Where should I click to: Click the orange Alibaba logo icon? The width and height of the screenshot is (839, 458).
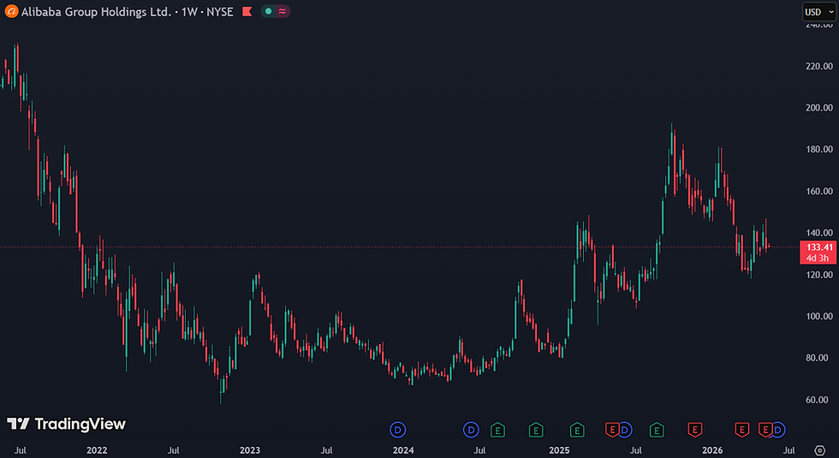pyautogui.click(x=11, y=11)
